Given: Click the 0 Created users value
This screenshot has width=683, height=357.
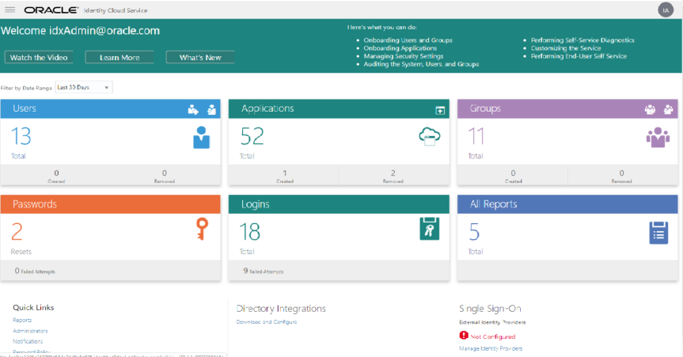Looking at the screenshot, I should click(x=56, y=173).
